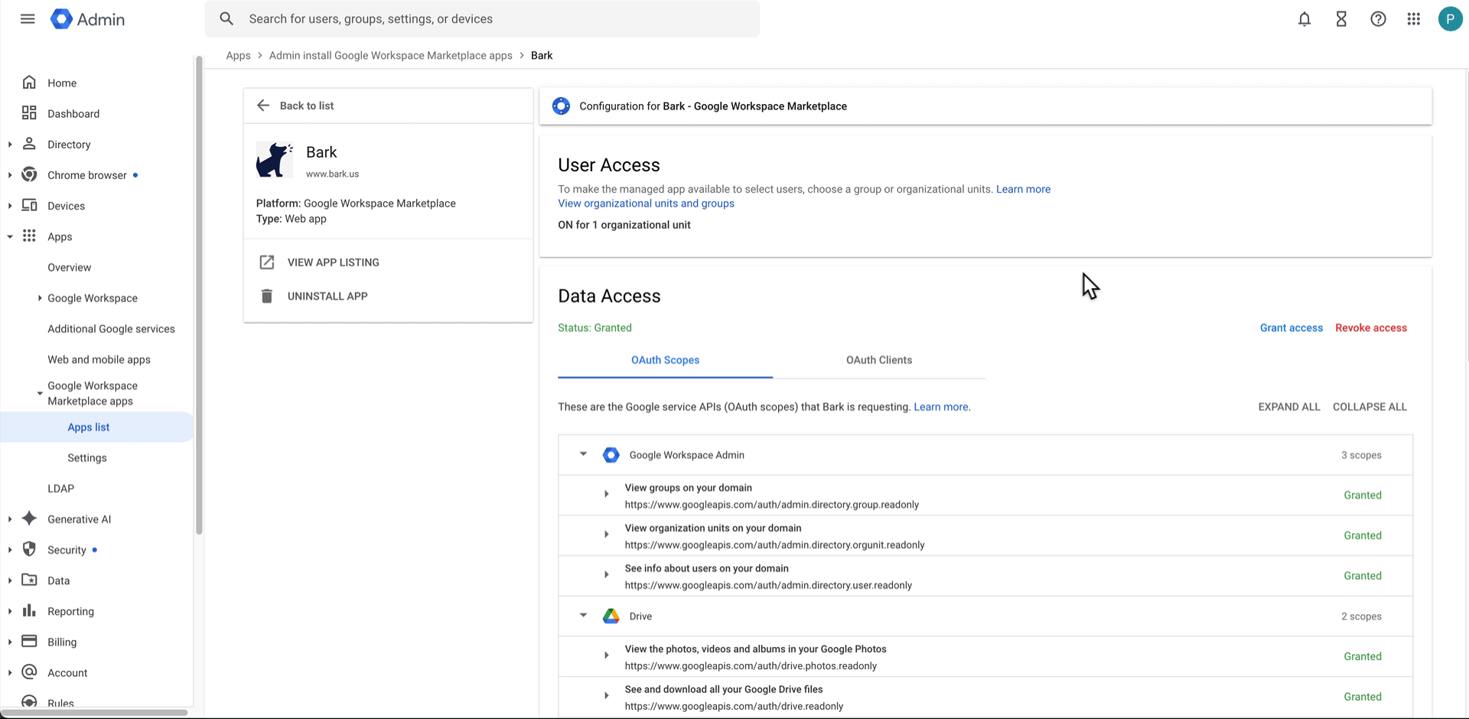Collapse the Google Workspace Admin scopes group
Image resolution: width=1469 pixels, height=719 pixels.
[x=583, y=454]
